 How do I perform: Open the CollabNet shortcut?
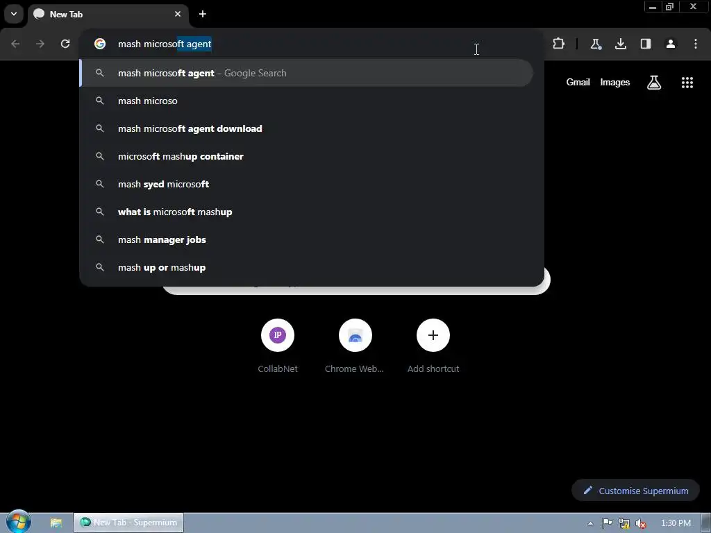pyautogui.click(x=278, y=346)
